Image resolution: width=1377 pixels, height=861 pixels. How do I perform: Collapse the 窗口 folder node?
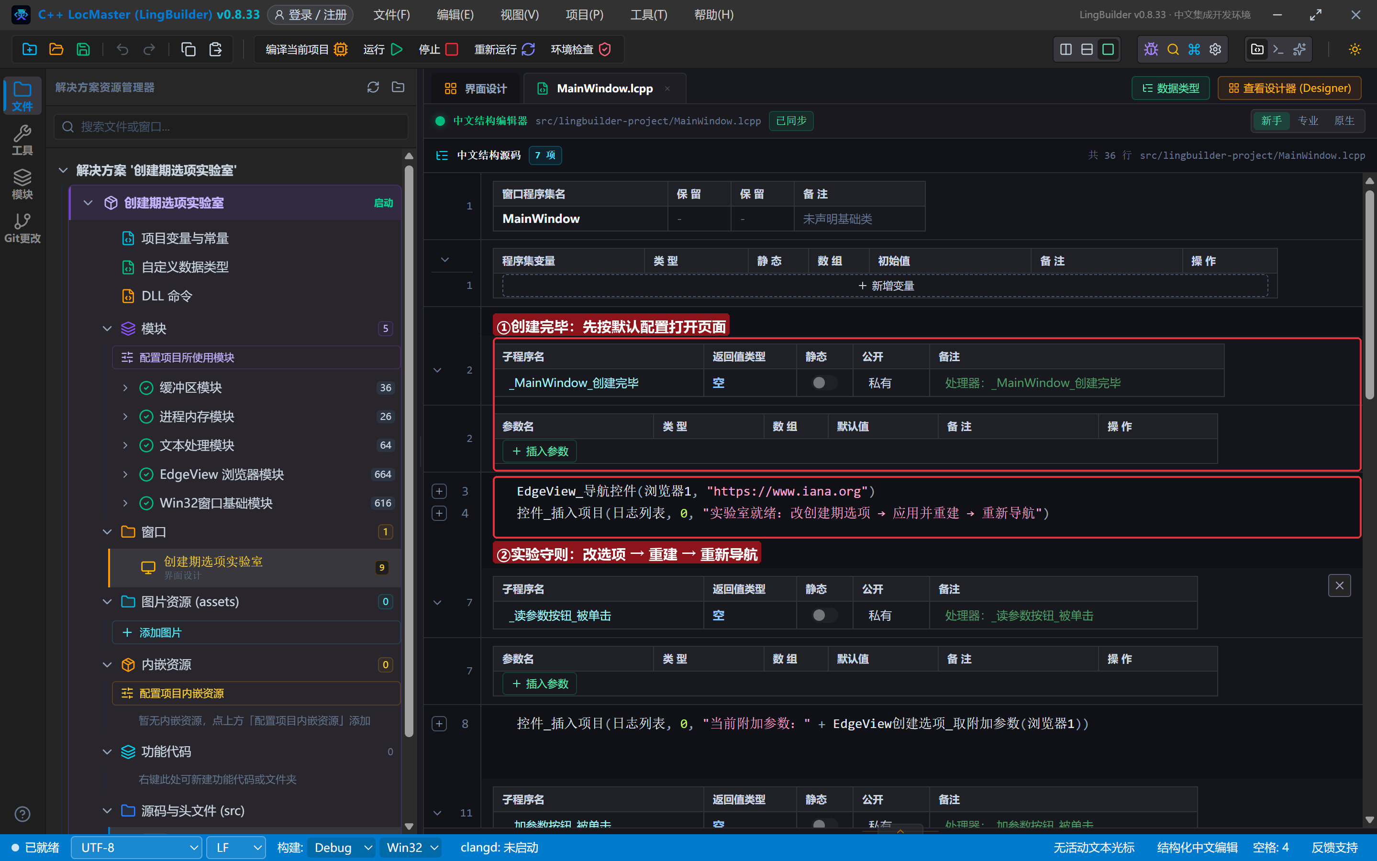point(107,532)
